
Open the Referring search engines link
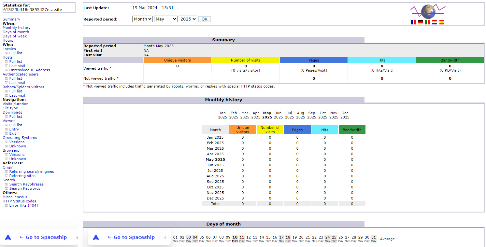point(31,171)
